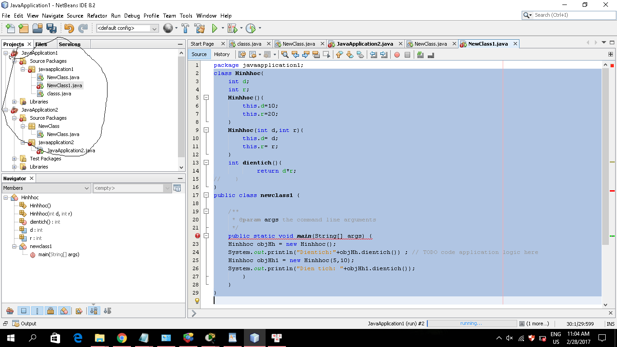The width and height of the screenshot is (617, 347).
Task: Toggle Sort by Name in Navigator
Action: click(x=94, y=311)
